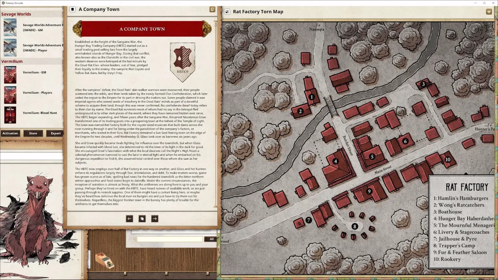The height and width of the screenshot is (280, 498).
Task: Click the HBTCo shield emblem image
Action: 182,62
